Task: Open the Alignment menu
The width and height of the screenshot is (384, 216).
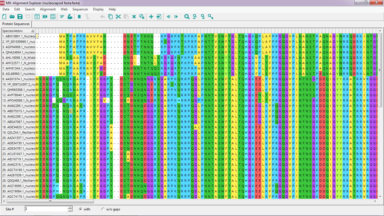Action: tap(48, 9)
